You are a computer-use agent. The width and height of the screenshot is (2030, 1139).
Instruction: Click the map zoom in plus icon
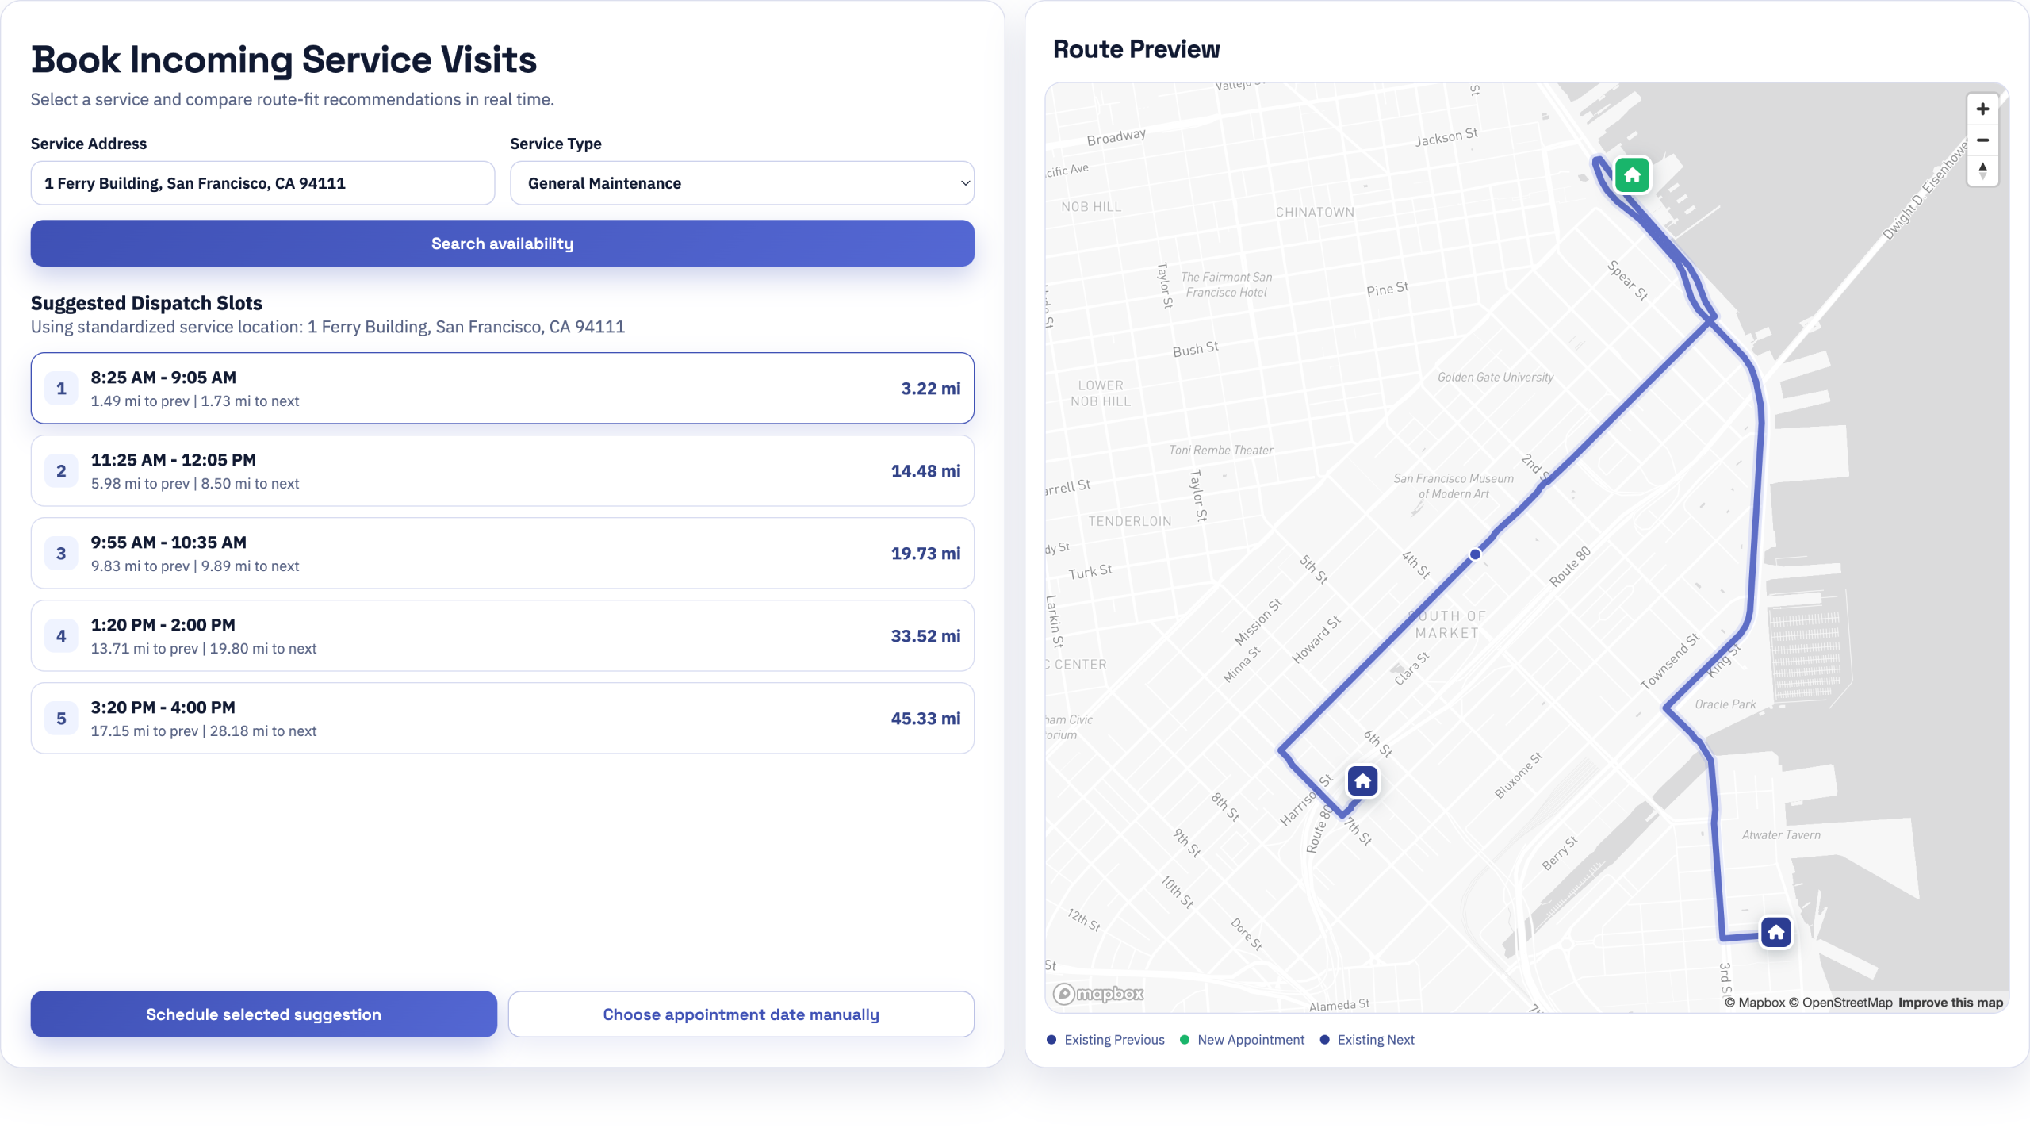click(1982, 109)
